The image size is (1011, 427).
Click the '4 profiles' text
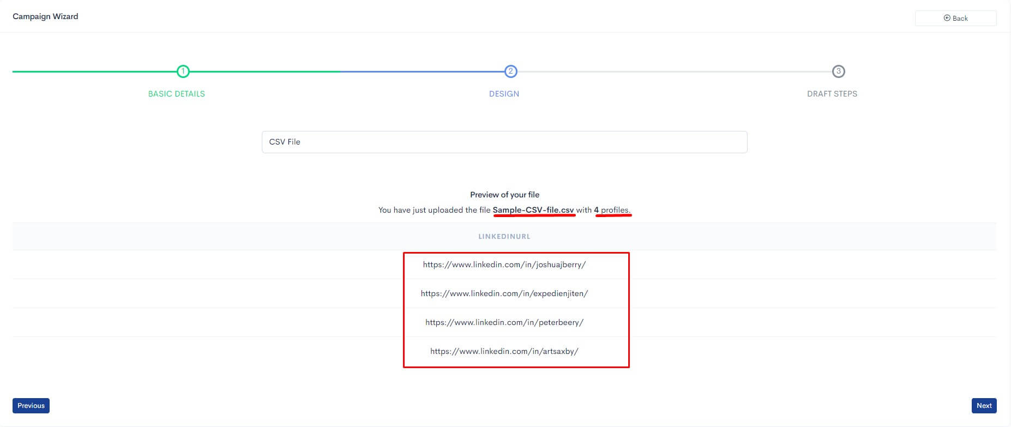pyautogui.click(x=612, y=210)
